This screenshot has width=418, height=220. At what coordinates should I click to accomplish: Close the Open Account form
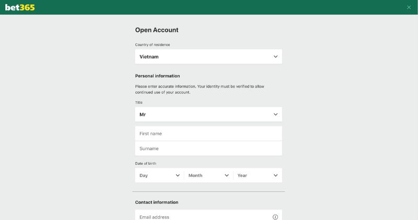tap(409, 7)
